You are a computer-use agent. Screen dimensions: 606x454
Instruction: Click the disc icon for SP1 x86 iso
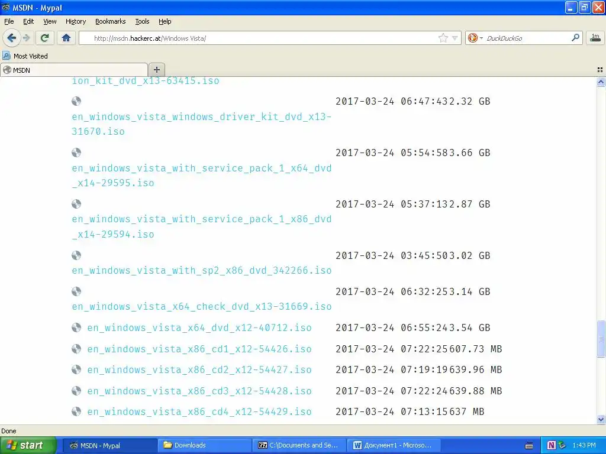click(76, 204)
